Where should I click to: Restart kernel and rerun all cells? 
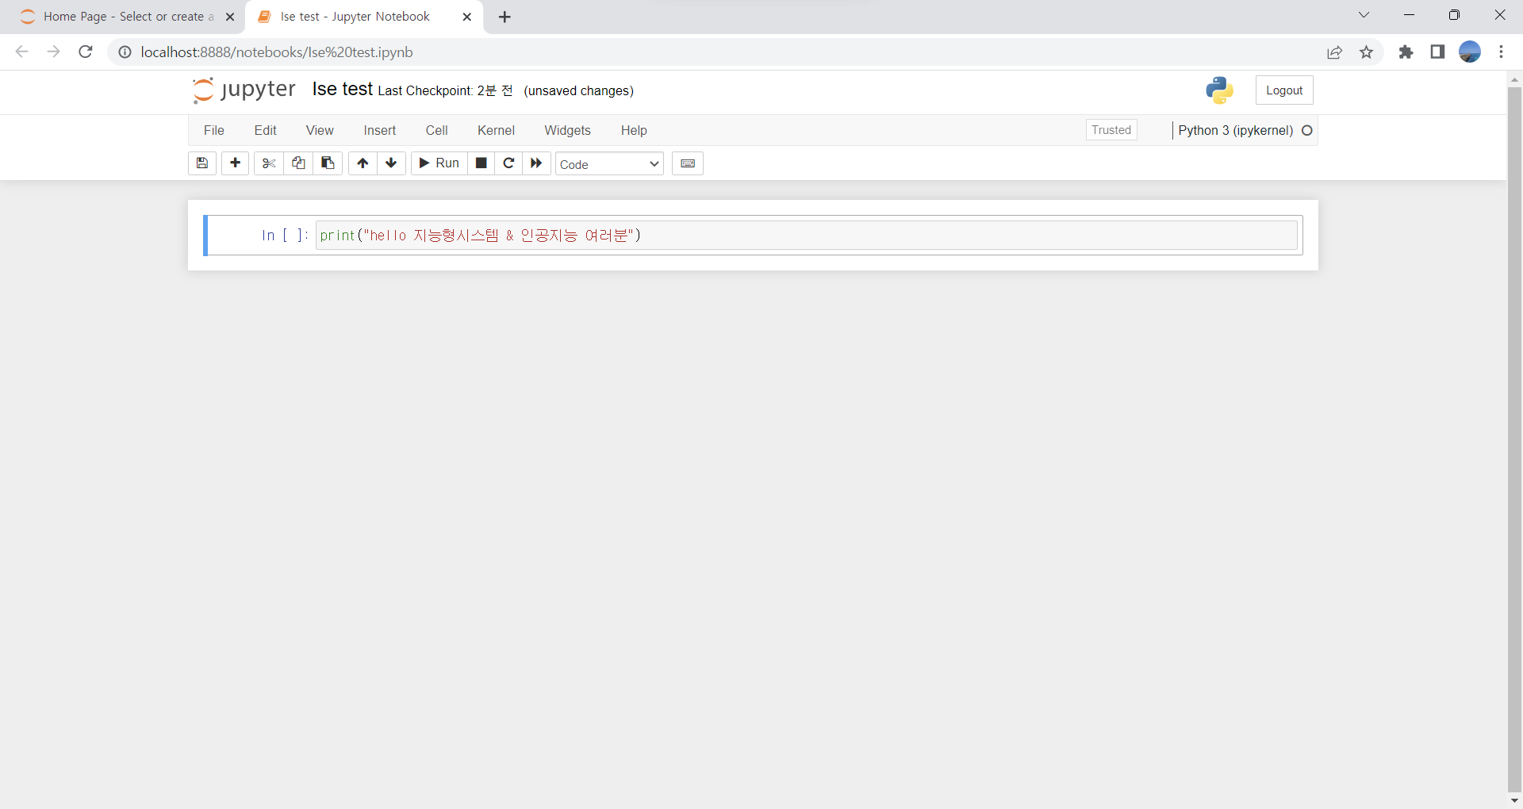click(536, 163)
